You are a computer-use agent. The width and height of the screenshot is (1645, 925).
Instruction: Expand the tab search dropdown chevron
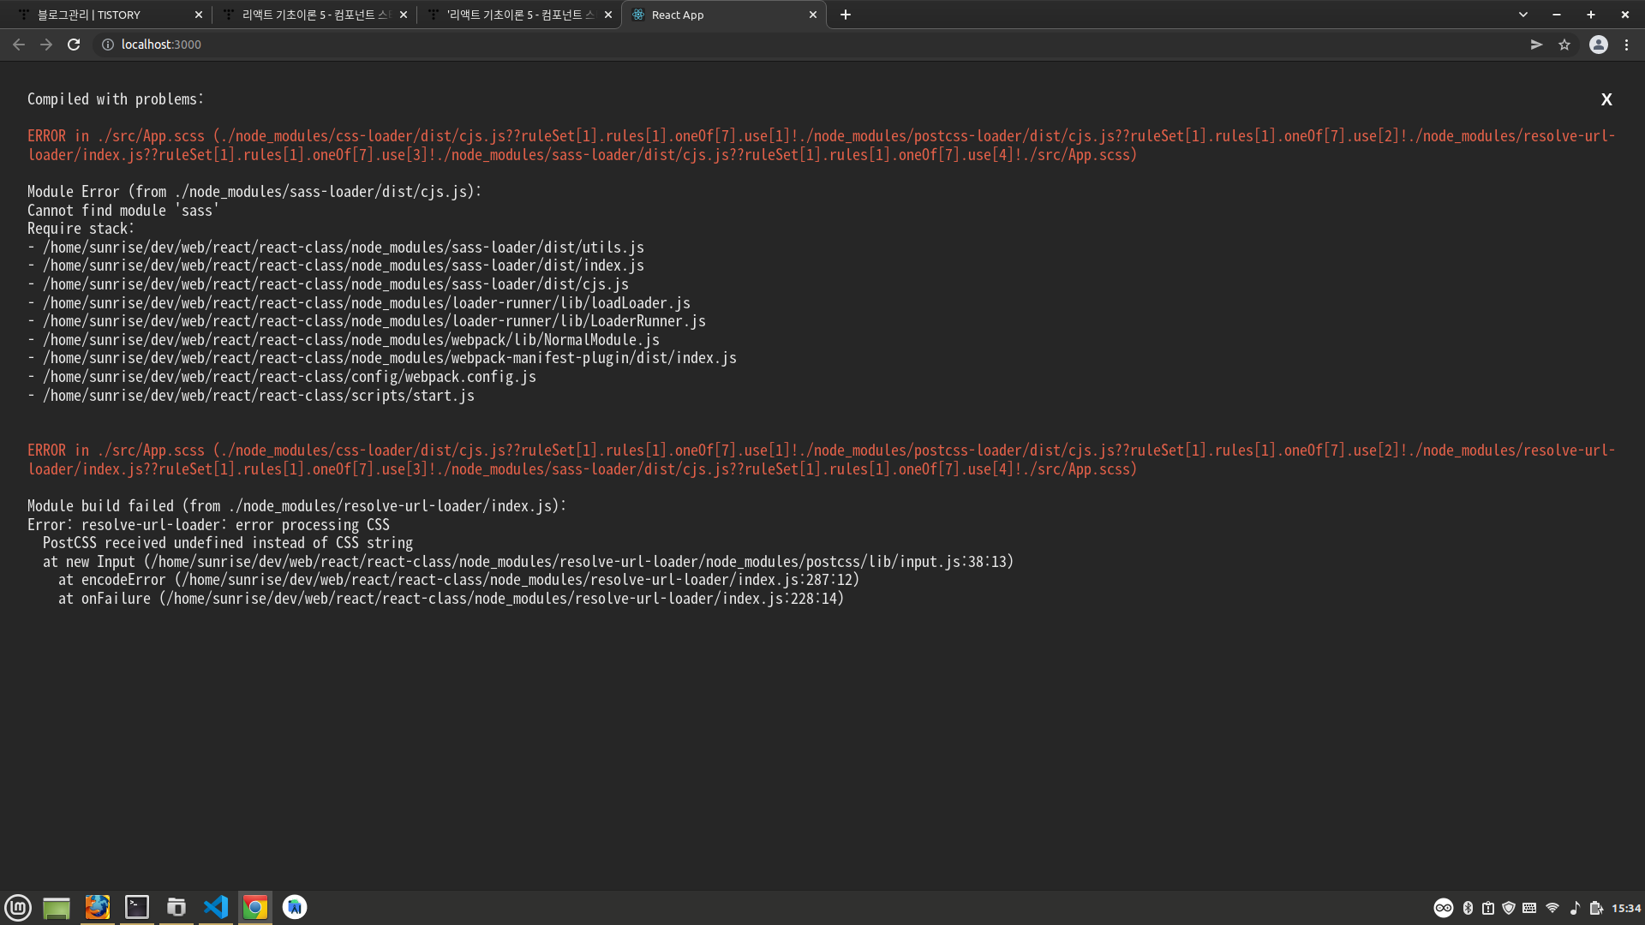coord(1522,15)
